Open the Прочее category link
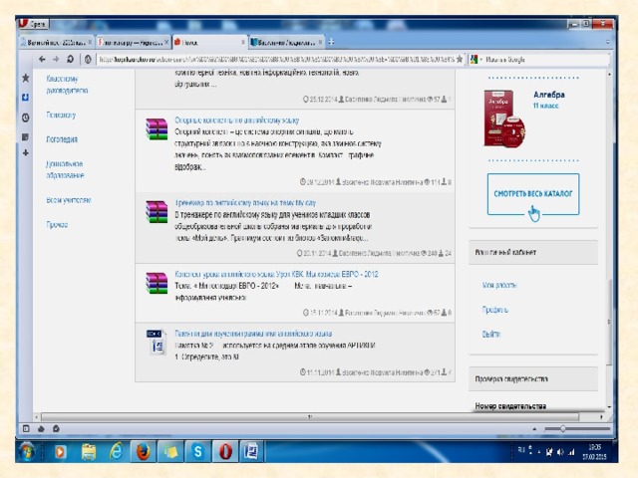 click(x=57, y=224)
